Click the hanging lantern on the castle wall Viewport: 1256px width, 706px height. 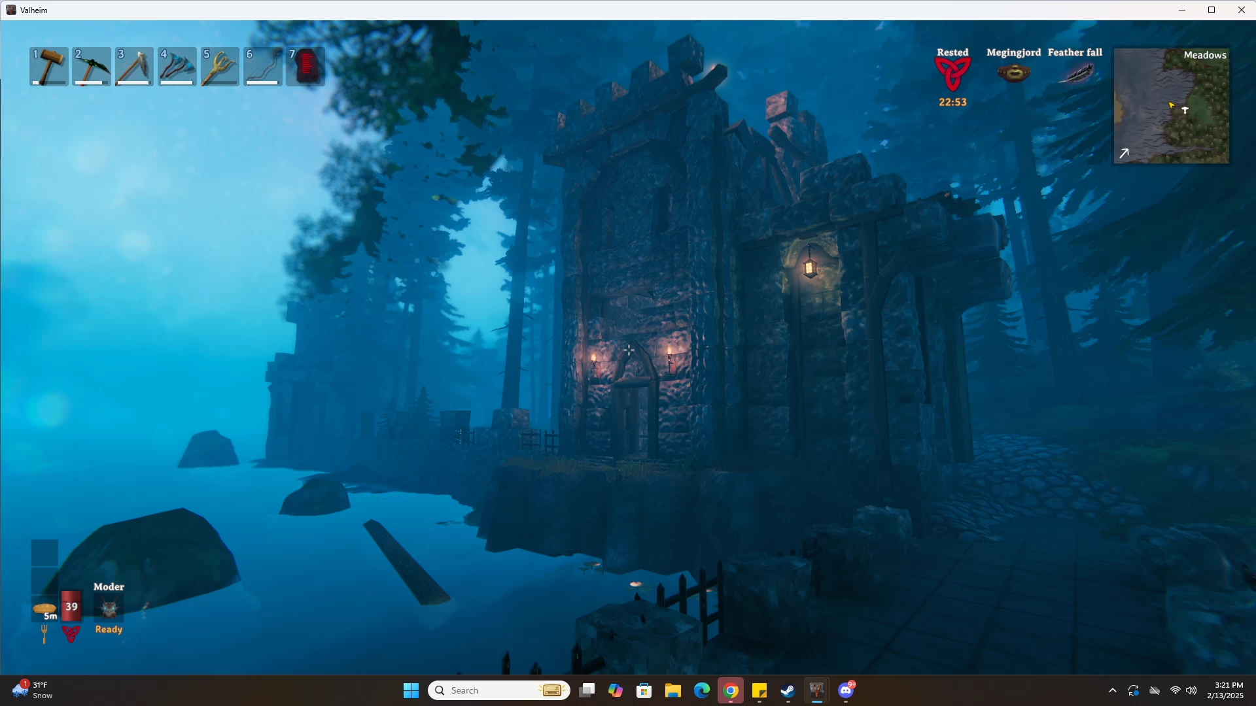coord(810,267)
